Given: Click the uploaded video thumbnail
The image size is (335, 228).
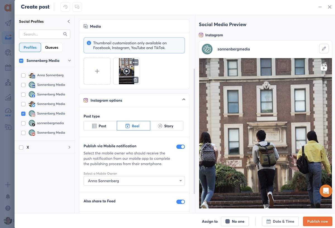Looking at the screenshot, I should click(126, 71).
